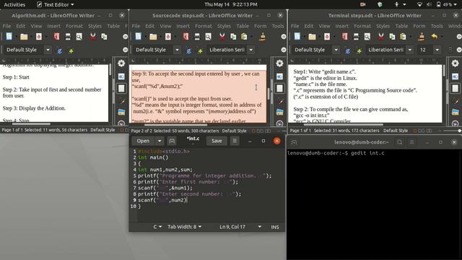Screen dimensions: 462x260
Task: Click Export as PDF icon in Algorithm.odt window
Action: coord(56,37)
